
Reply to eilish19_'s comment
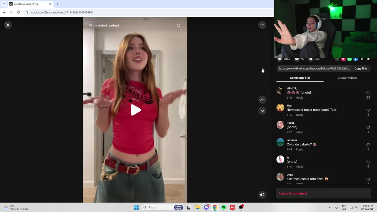(x=300, y=97)
